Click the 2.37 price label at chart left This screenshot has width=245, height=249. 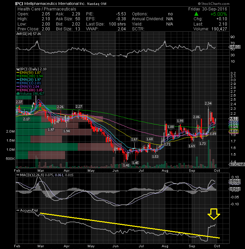(19, 102)
